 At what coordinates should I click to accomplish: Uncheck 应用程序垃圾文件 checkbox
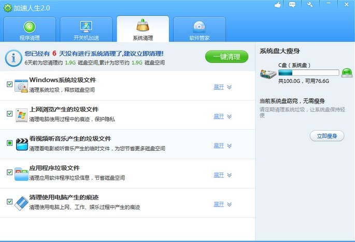click(x=9, y=172)
